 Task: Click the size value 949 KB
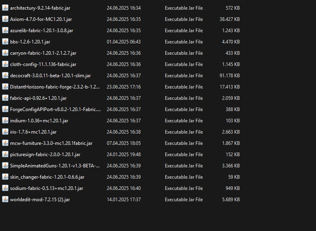tap(233, 188)
